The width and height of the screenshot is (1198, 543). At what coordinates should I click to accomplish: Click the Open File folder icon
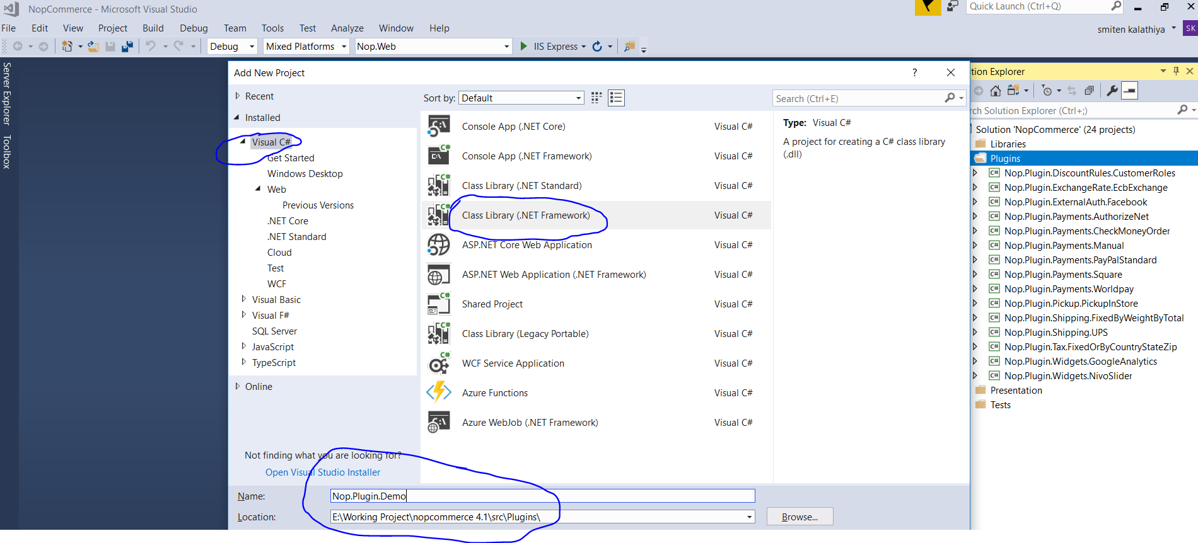click(93, 46)
